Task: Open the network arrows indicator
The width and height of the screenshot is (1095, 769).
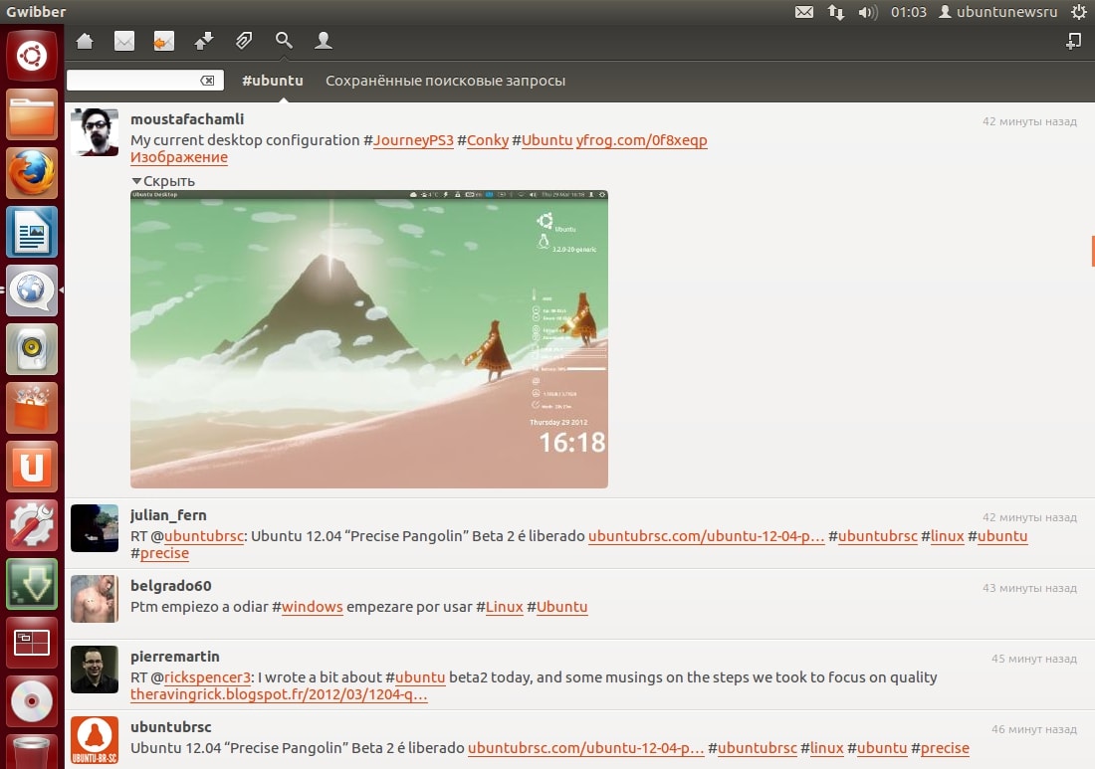Action: [836, 12]
